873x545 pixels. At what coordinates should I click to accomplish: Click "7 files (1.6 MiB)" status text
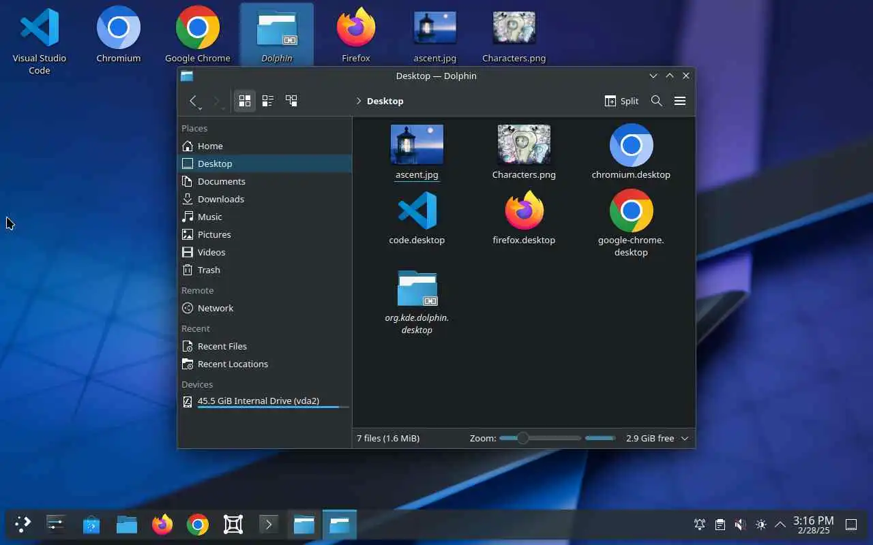click(x=388, y=438)
